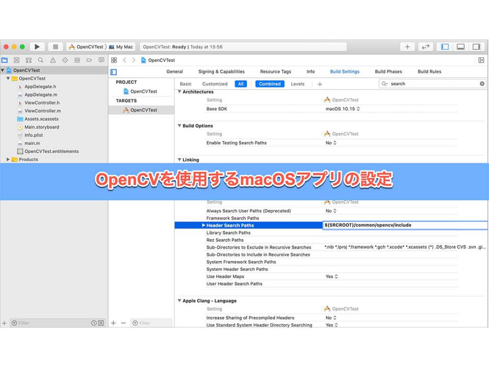Toggle the bottom Debug area
The height and width of the screenshot is (367, 489).
click(461, 47)
